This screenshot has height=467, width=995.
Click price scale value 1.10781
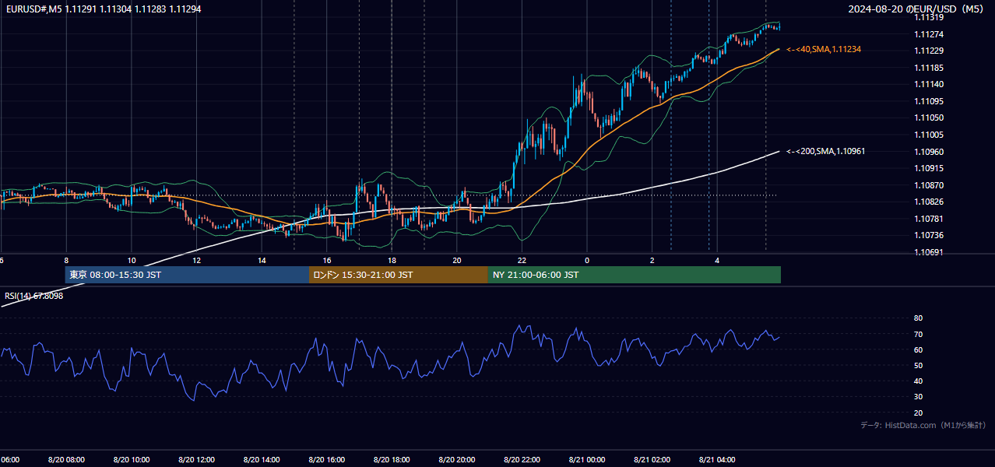[930, 219]
